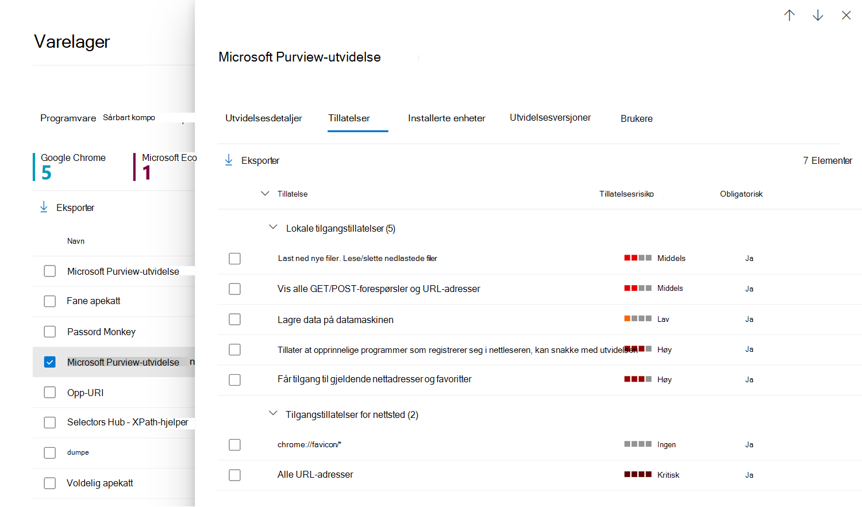Go to the Brukere tab
862x507 pixels.
pyautogui.click(x=637, y=118)
